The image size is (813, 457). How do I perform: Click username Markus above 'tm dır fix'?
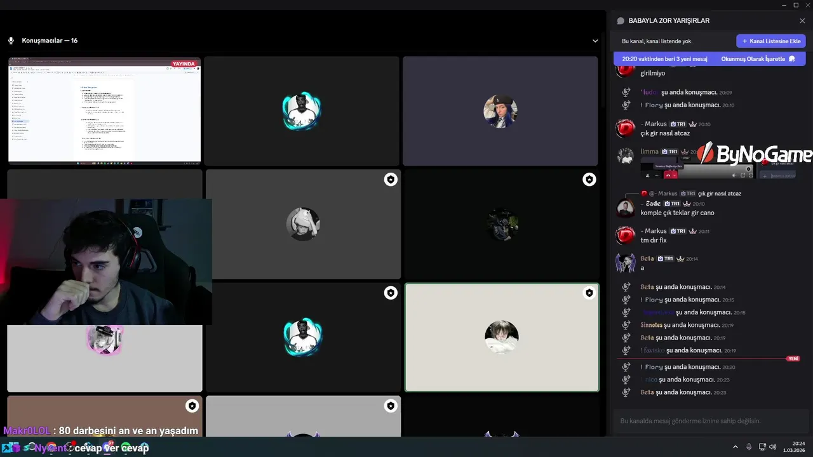tap(654, 231)
